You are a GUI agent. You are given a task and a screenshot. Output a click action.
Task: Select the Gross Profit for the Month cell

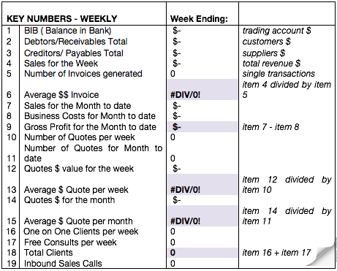tap(202, 127)
